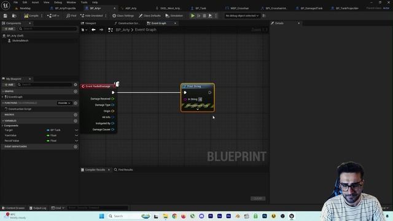Open the Asset menu
Screen dimensions: 393x221
(35, 2)
